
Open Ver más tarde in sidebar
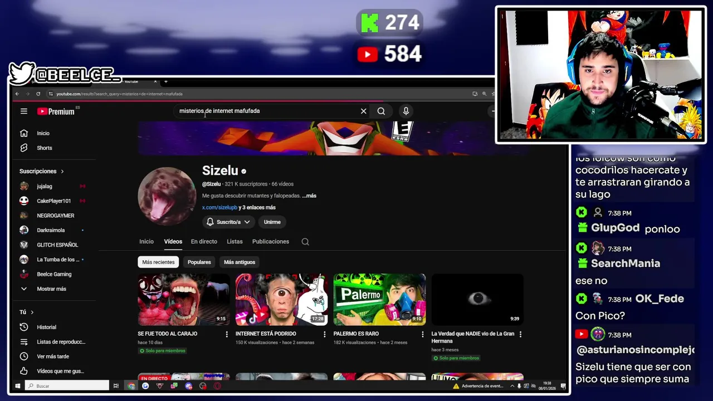(54, 356)
